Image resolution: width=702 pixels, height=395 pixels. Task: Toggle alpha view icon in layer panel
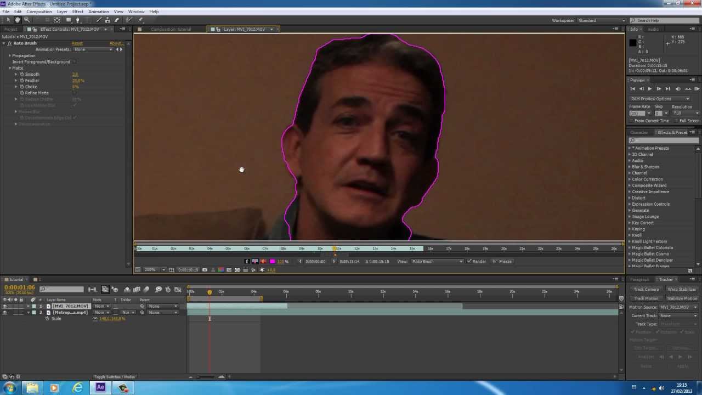tap(247, 261)
